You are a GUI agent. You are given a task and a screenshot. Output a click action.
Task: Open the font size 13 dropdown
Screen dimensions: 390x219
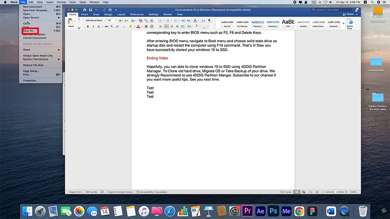coord(115,21)
